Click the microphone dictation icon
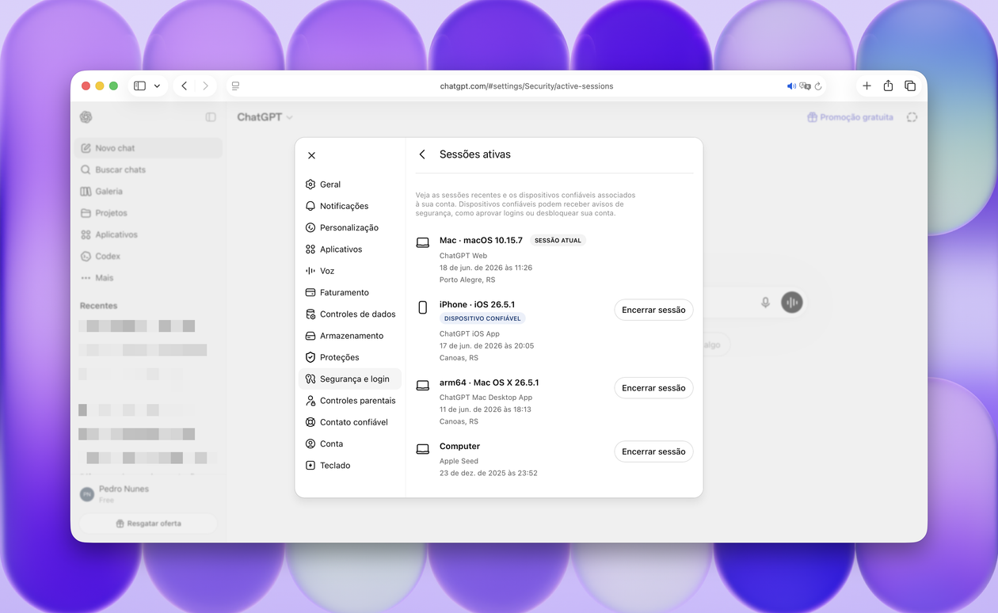Screen dimensions: 998x613 click(765, 303)
